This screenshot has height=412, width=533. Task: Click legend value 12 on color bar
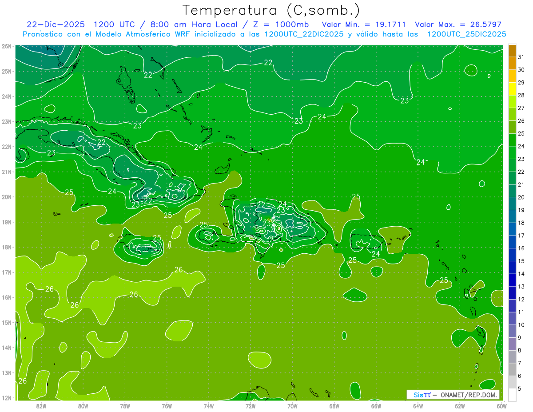[x=521, y=299]
